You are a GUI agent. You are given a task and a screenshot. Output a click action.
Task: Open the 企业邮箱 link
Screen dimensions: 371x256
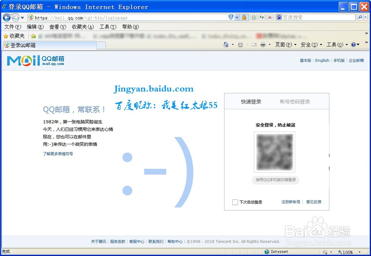(356, 60)
